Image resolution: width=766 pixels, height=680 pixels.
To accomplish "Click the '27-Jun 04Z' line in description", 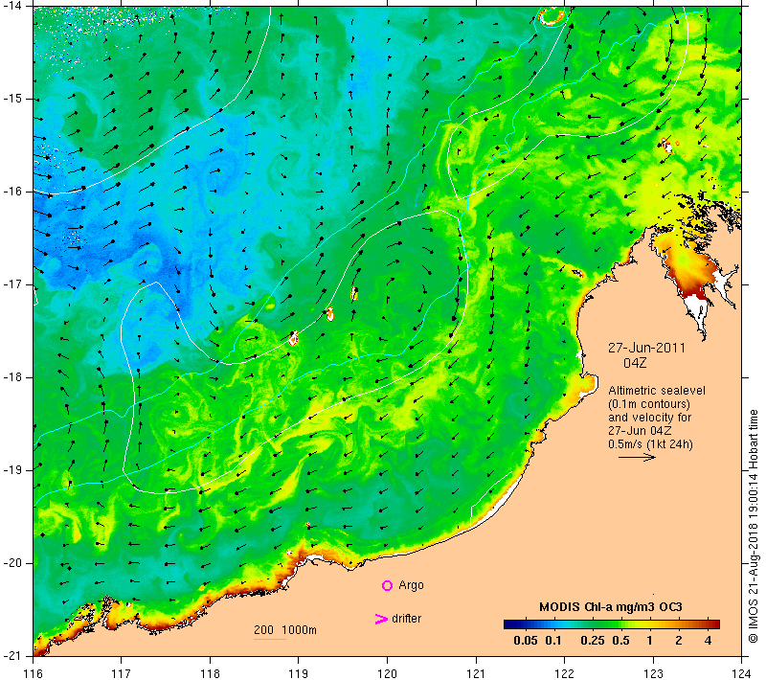I will (640, 431).
